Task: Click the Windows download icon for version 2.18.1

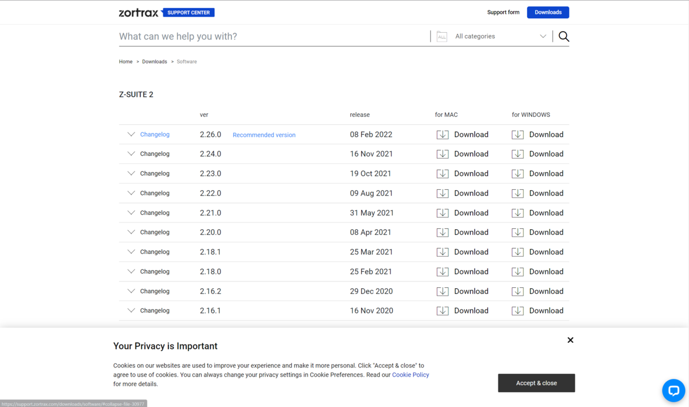Action: click(x=518, y=252)
